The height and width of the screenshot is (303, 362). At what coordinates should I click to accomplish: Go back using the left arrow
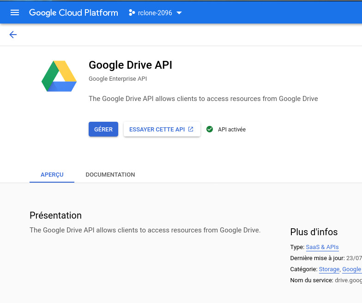pos(13,35)
